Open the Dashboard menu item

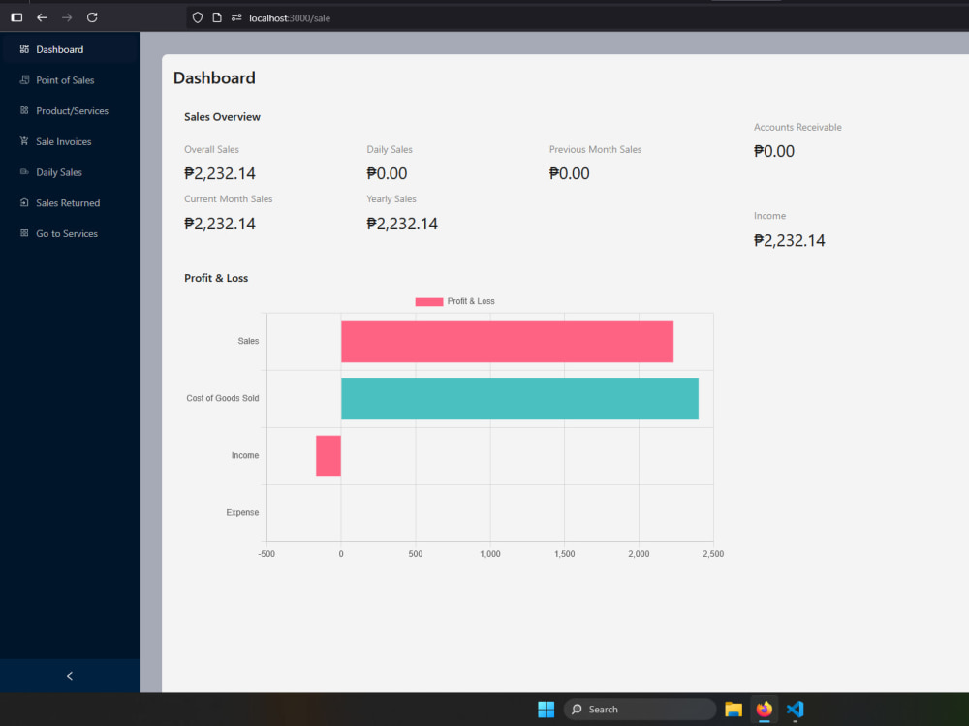tap(70, 49)
